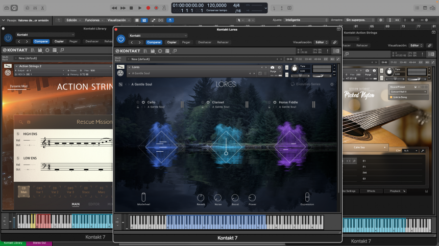439x246 pixels.
Task: Click Copiar button in Kontakt Library window
Action: (59, 41)
